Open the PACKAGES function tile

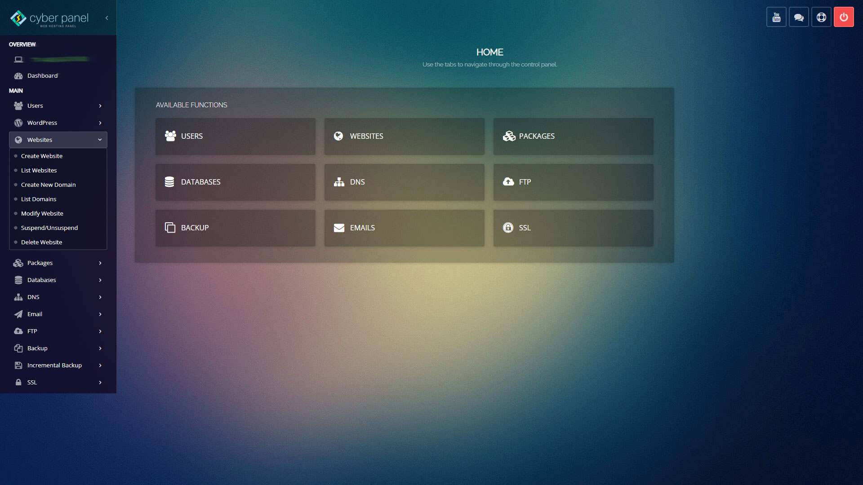[573, 136]
